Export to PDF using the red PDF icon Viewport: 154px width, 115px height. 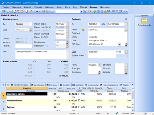point(18,11)
